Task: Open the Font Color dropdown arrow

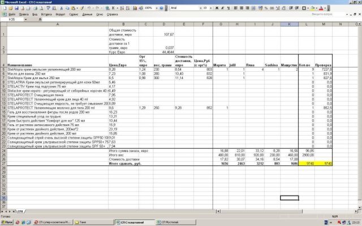Action: (x=325, y=8)
